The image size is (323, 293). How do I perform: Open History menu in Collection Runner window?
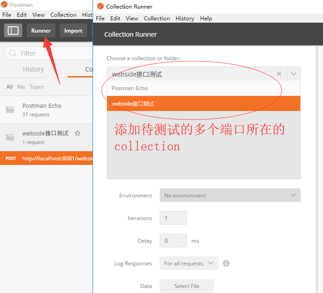tap(185, 19)
